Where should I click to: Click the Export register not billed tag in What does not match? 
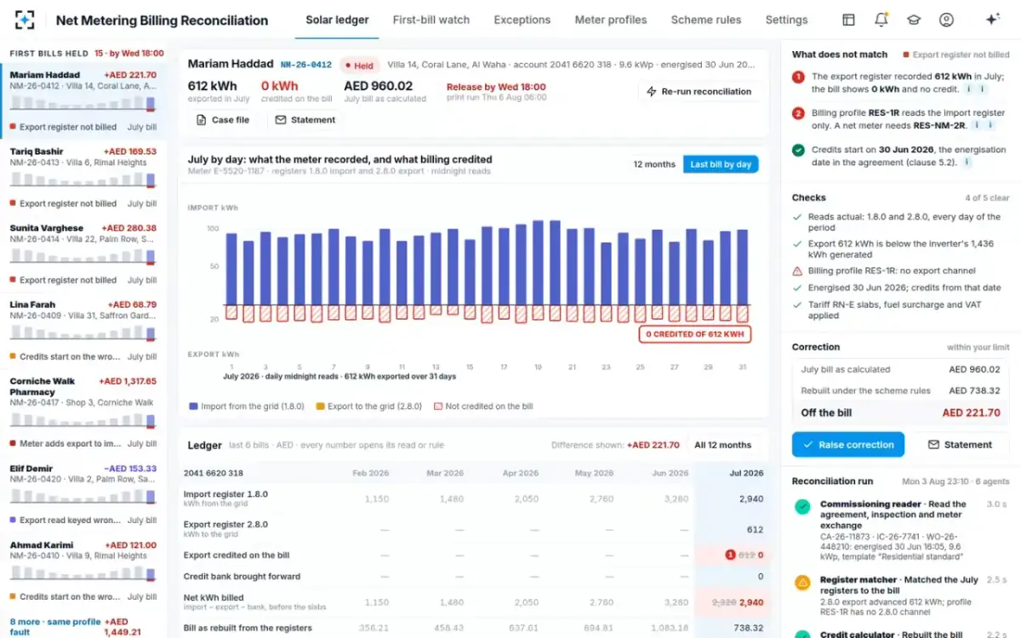[x=956, y=54]
